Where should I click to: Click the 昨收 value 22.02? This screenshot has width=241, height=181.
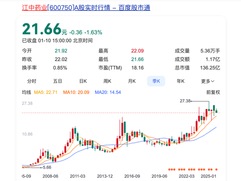click(61, 59)
